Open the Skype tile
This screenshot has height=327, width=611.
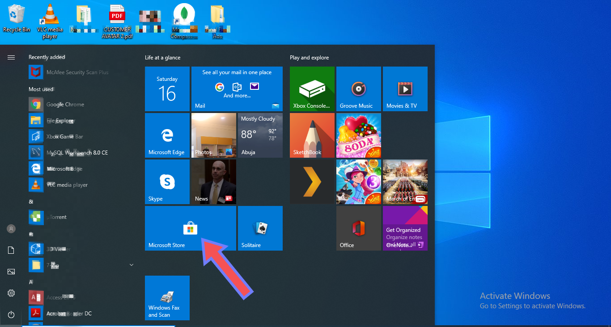(167, 182)
